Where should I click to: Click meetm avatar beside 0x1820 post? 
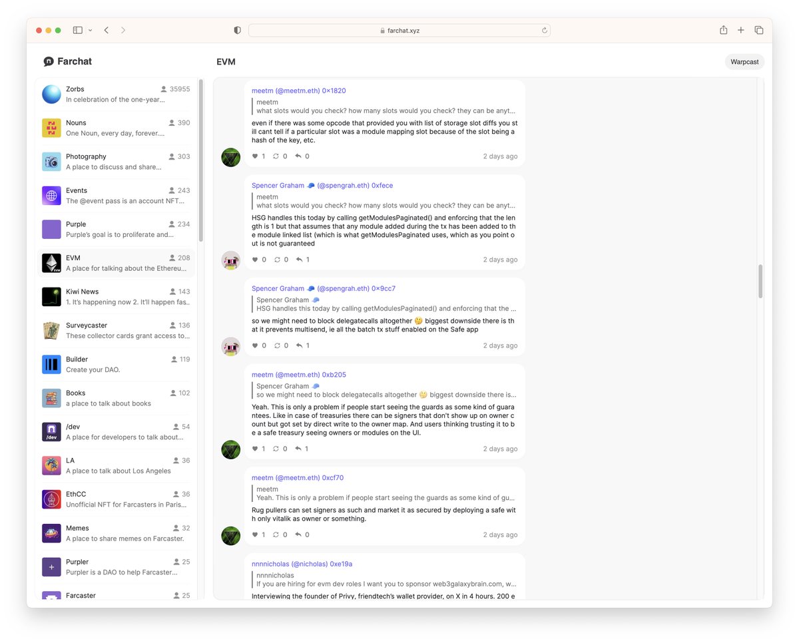point(230,158)
